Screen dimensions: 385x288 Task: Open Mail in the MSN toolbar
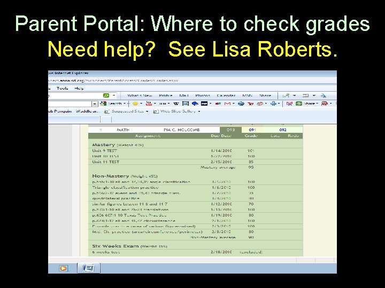point(183,95)
